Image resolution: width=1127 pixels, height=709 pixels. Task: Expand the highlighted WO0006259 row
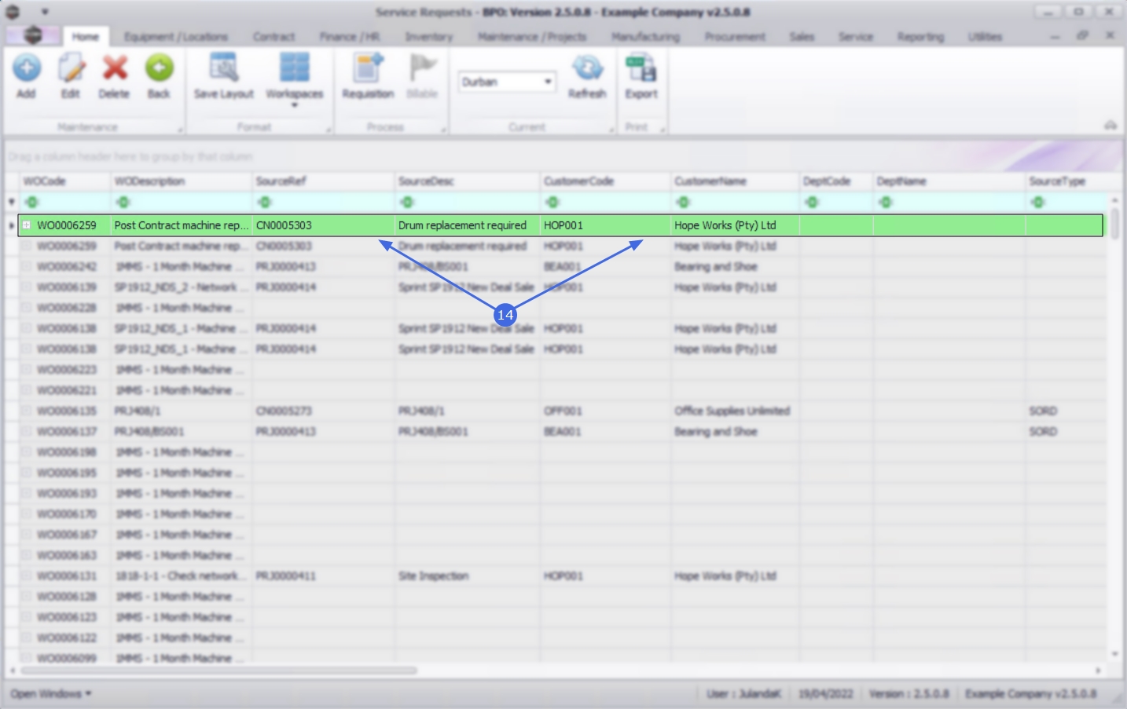[x=26, y=225]
